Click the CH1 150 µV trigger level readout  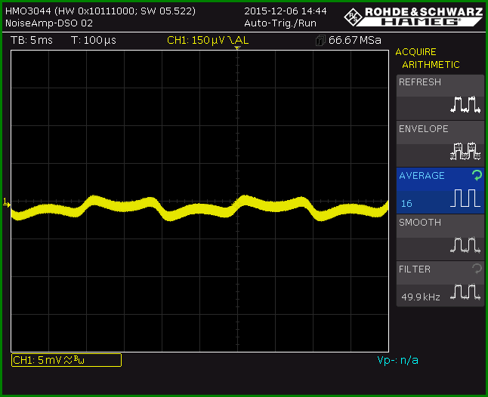pos(208,40)
